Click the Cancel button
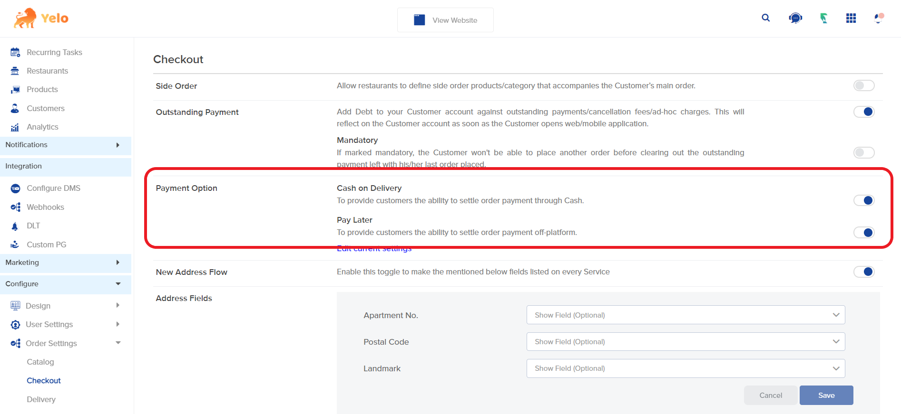The width and height of the screenshot is (901, 414). pos(771,395)
